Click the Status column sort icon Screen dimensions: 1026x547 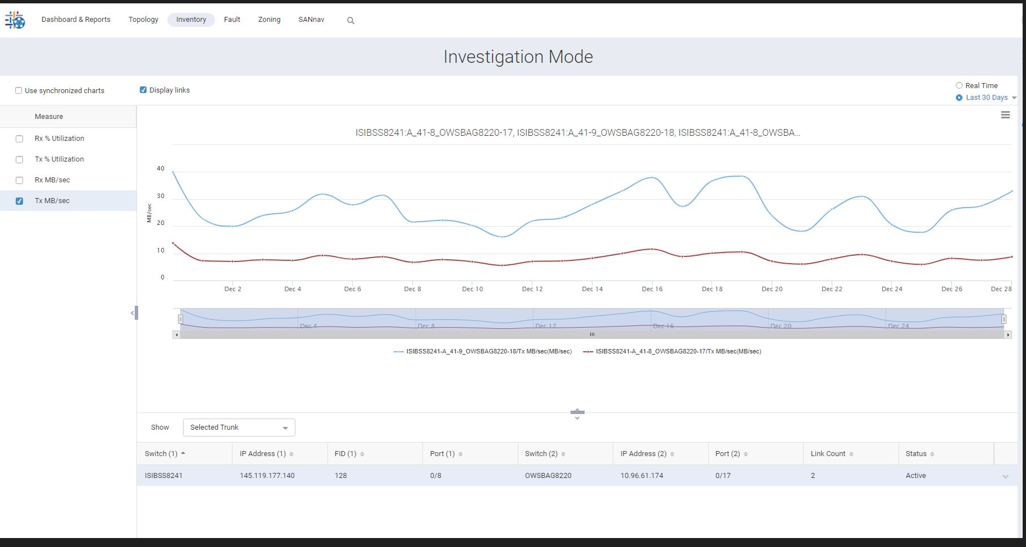[932, 454]
